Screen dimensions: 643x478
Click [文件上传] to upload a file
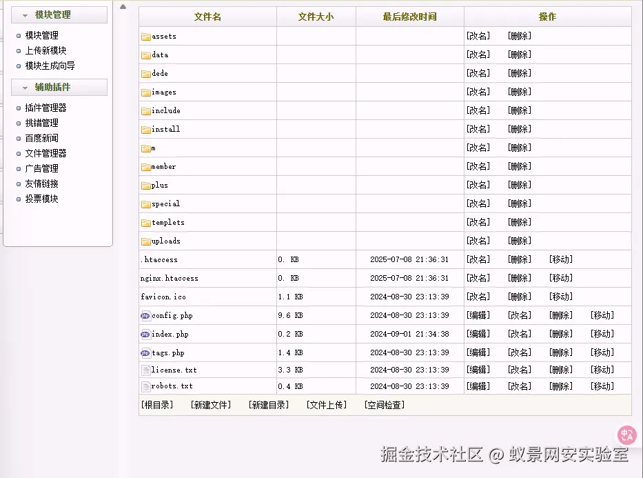tap(327, 405)
